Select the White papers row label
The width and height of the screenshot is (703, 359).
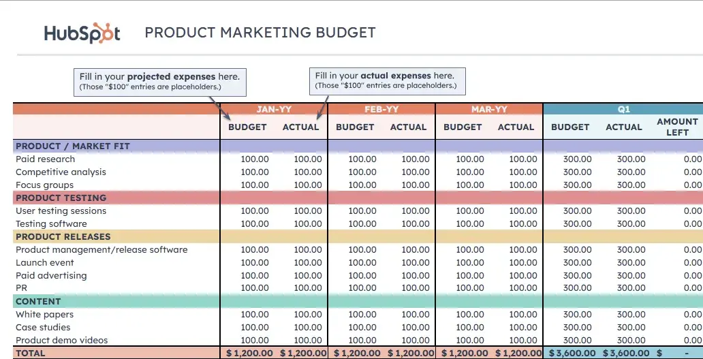pyautogui.click(x=44, y=314)
